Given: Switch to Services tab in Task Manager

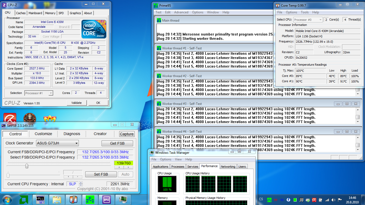Looking at the screenshot, I should click(x=193, y=167).
